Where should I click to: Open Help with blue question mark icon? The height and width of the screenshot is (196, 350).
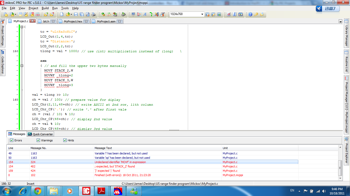pyautogui.click(x=250, y=14)
